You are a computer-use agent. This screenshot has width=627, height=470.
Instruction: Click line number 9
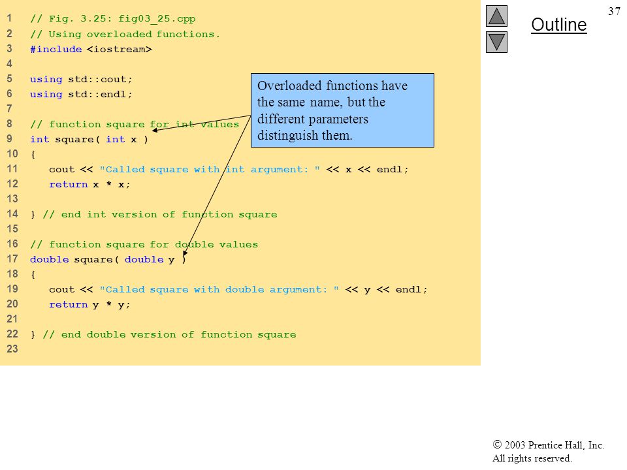[9, 138]
